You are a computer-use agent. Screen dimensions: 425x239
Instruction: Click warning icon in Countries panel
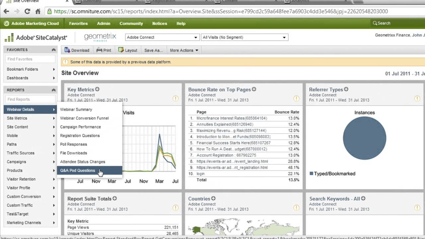click(x=297, y=208)
